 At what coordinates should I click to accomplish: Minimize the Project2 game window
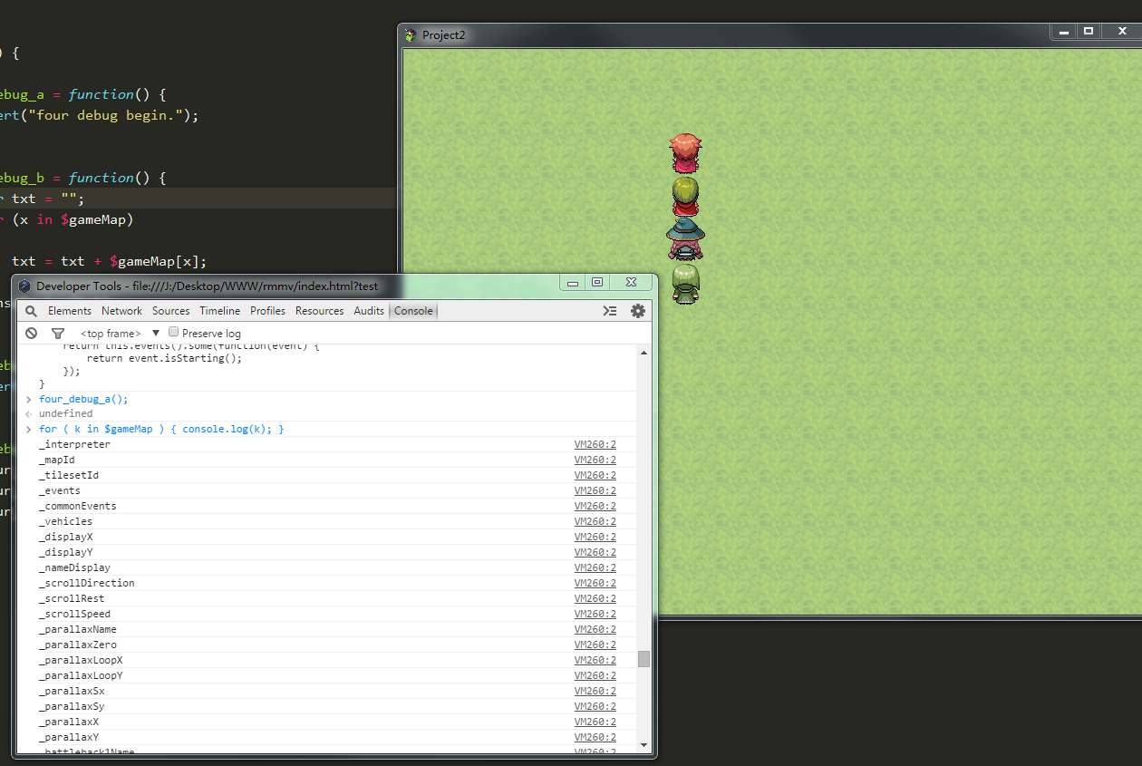coord(1062,32)
